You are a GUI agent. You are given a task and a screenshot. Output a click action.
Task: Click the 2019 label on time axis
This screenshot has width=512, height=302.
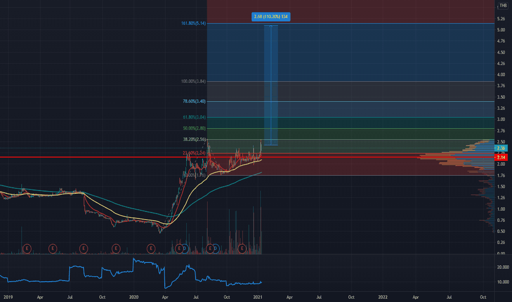8,297
